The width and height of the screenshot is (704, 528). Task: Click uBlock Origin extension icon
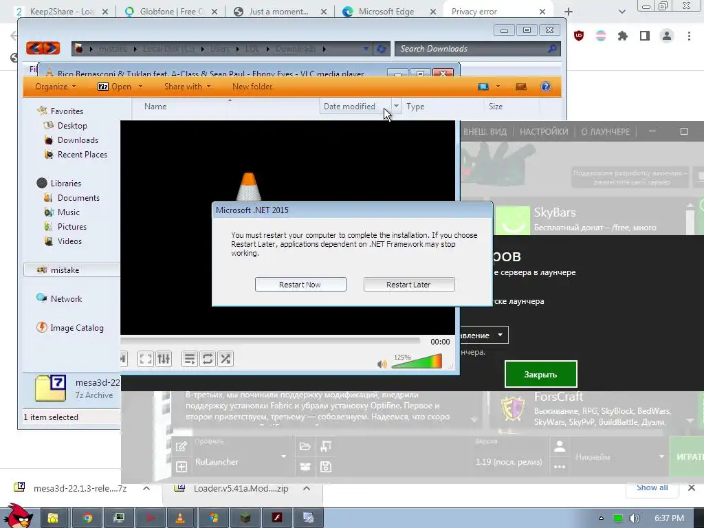(579, 36)
